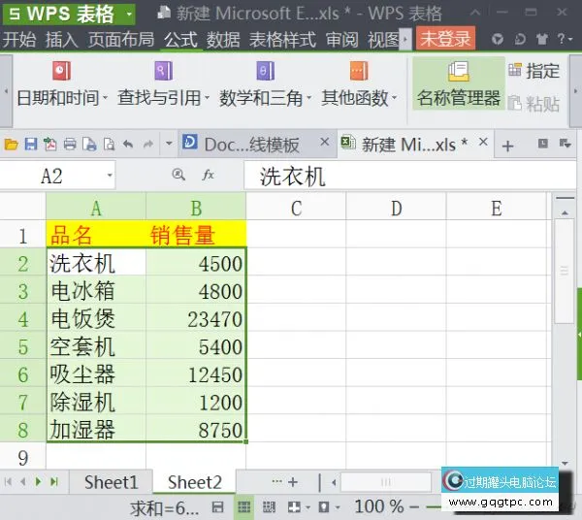Select row 9 header
Viewport: 582px width, 520px height.
[x=23, y=458]
